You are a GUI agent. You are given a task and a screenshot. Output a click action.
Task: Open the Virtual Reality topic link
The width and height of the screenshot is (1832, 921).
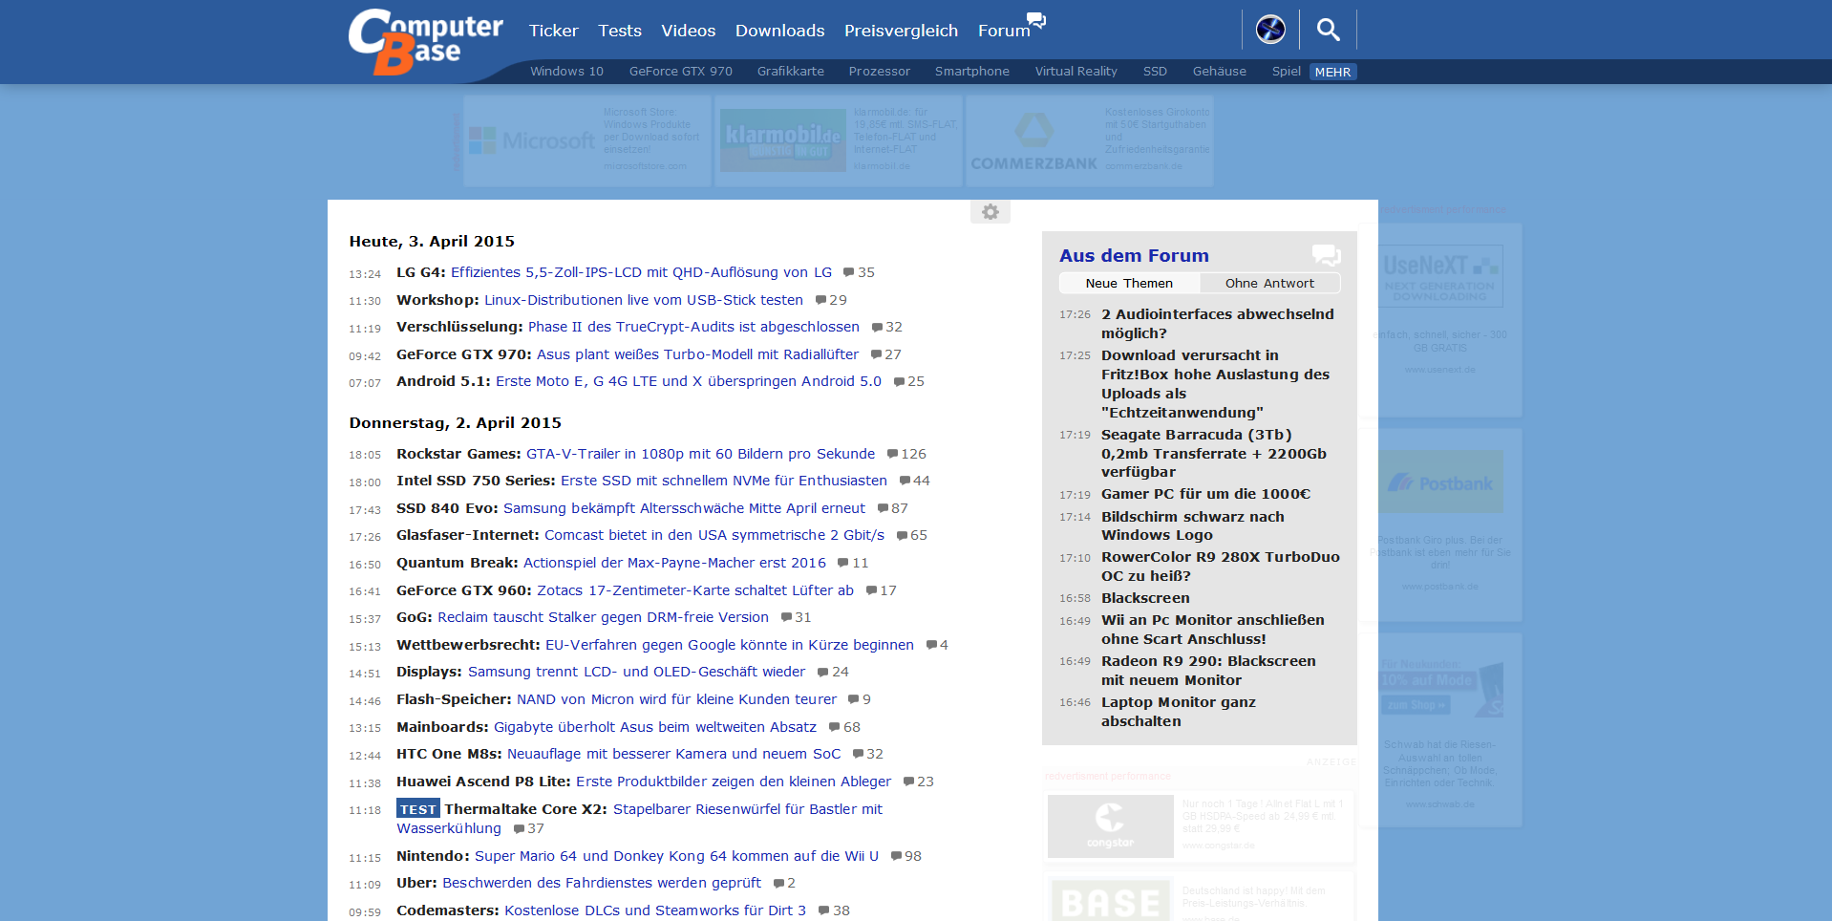[1076, 72]
